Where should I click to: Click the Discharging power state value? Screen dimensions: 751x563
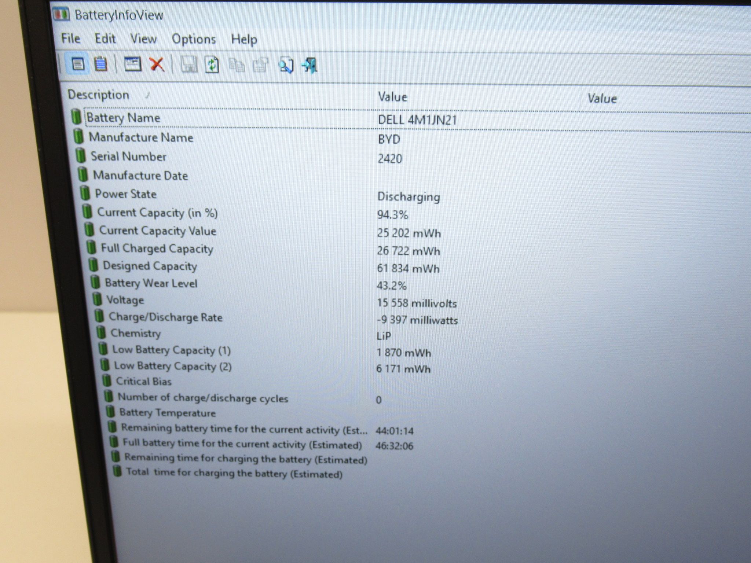[409, 196]
